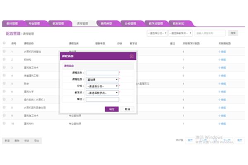Expand the 教学点 dropdown in the dialog
Screen dimensions: 248x165
coord(103,93)
